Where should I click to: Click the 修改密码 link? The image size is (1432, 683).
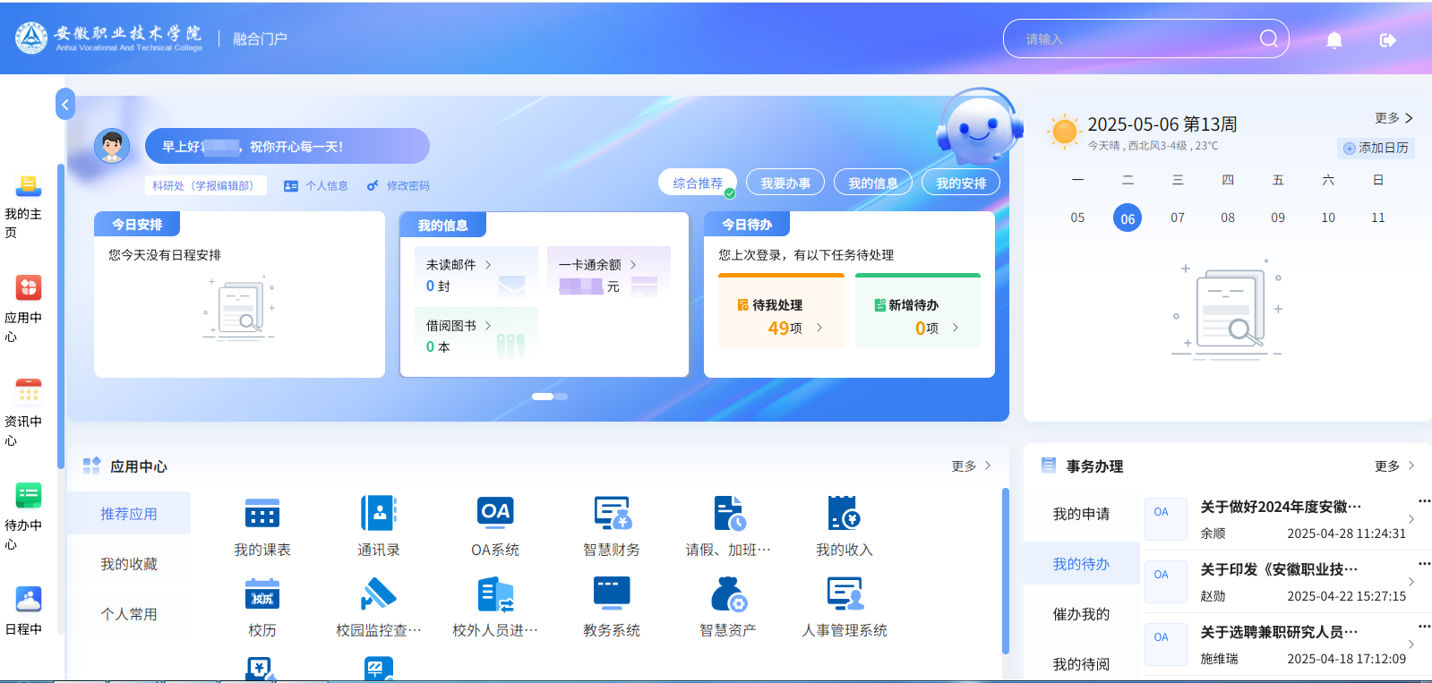pyautogui.click(x=399, y=186)
